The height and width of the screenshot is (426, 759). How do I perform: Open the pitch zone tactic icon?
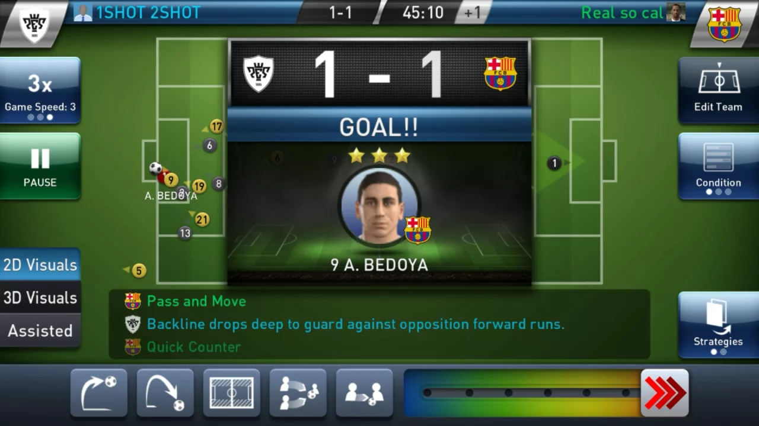pyautogui.click(x=232, y=393)
